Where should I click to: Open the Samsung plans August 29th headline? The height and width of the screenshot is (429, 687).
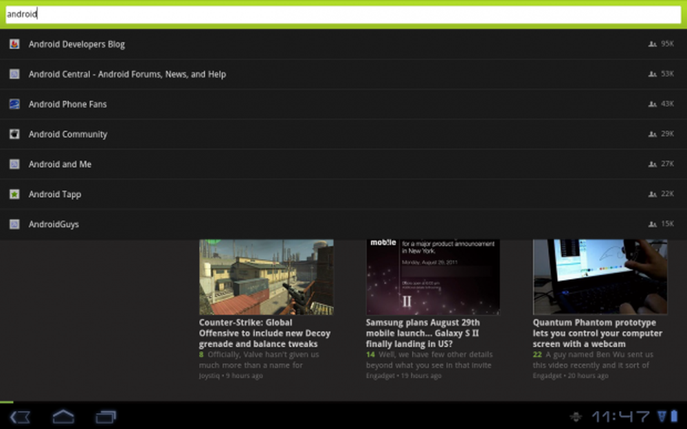click(x=423, y=333)
